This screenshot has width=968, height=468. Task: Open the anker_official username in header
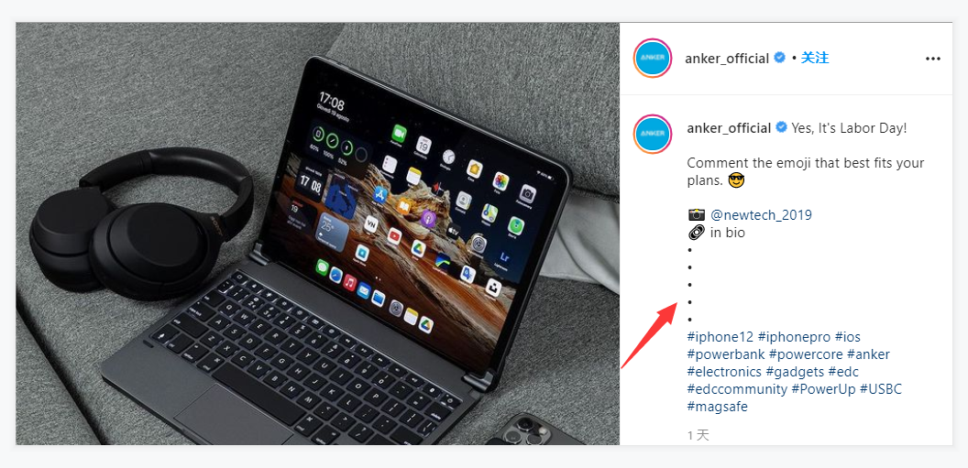click(727, 59)
